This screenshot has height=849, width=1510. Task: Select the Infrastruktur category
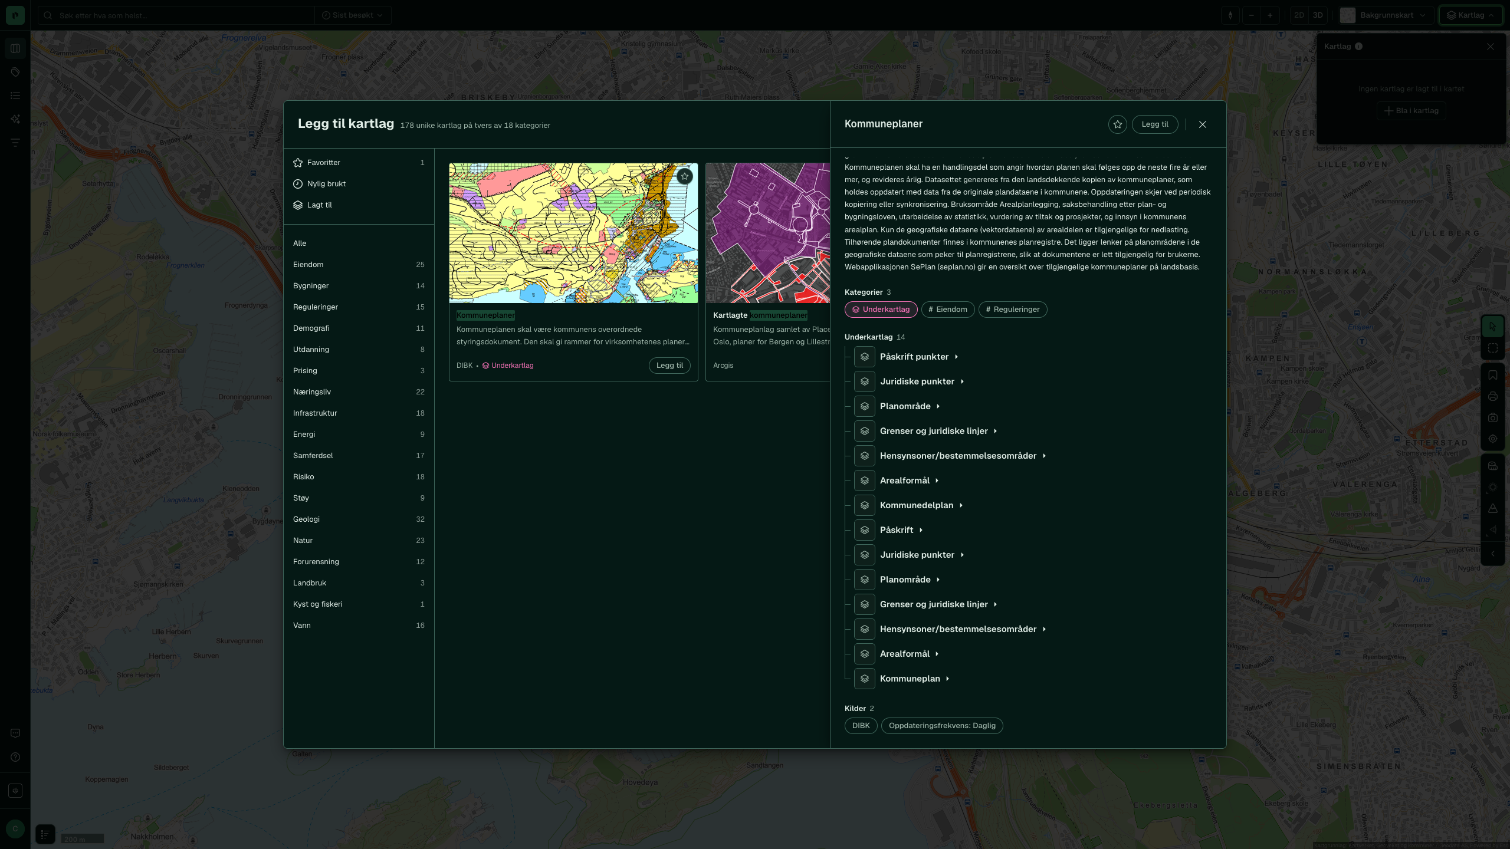(x=359, y=413)
